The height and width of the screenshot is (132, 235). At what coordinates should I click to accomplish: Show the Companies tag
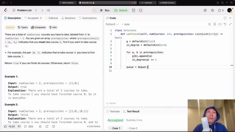tap(38, 27)
